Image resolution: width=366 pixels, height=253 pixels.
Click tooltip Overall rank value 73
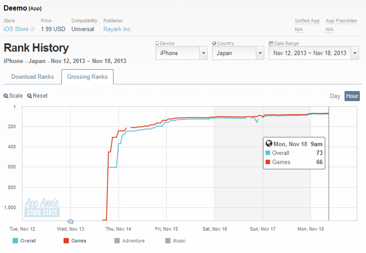click(319, 153)
